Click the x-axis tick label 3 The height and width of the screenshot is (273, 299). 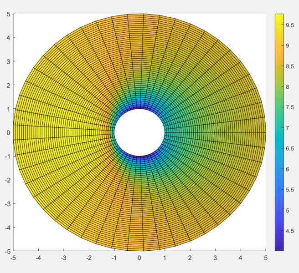point(215,258)
